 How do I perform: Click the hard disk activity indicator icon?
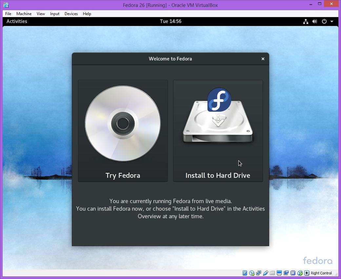point(245,273)
